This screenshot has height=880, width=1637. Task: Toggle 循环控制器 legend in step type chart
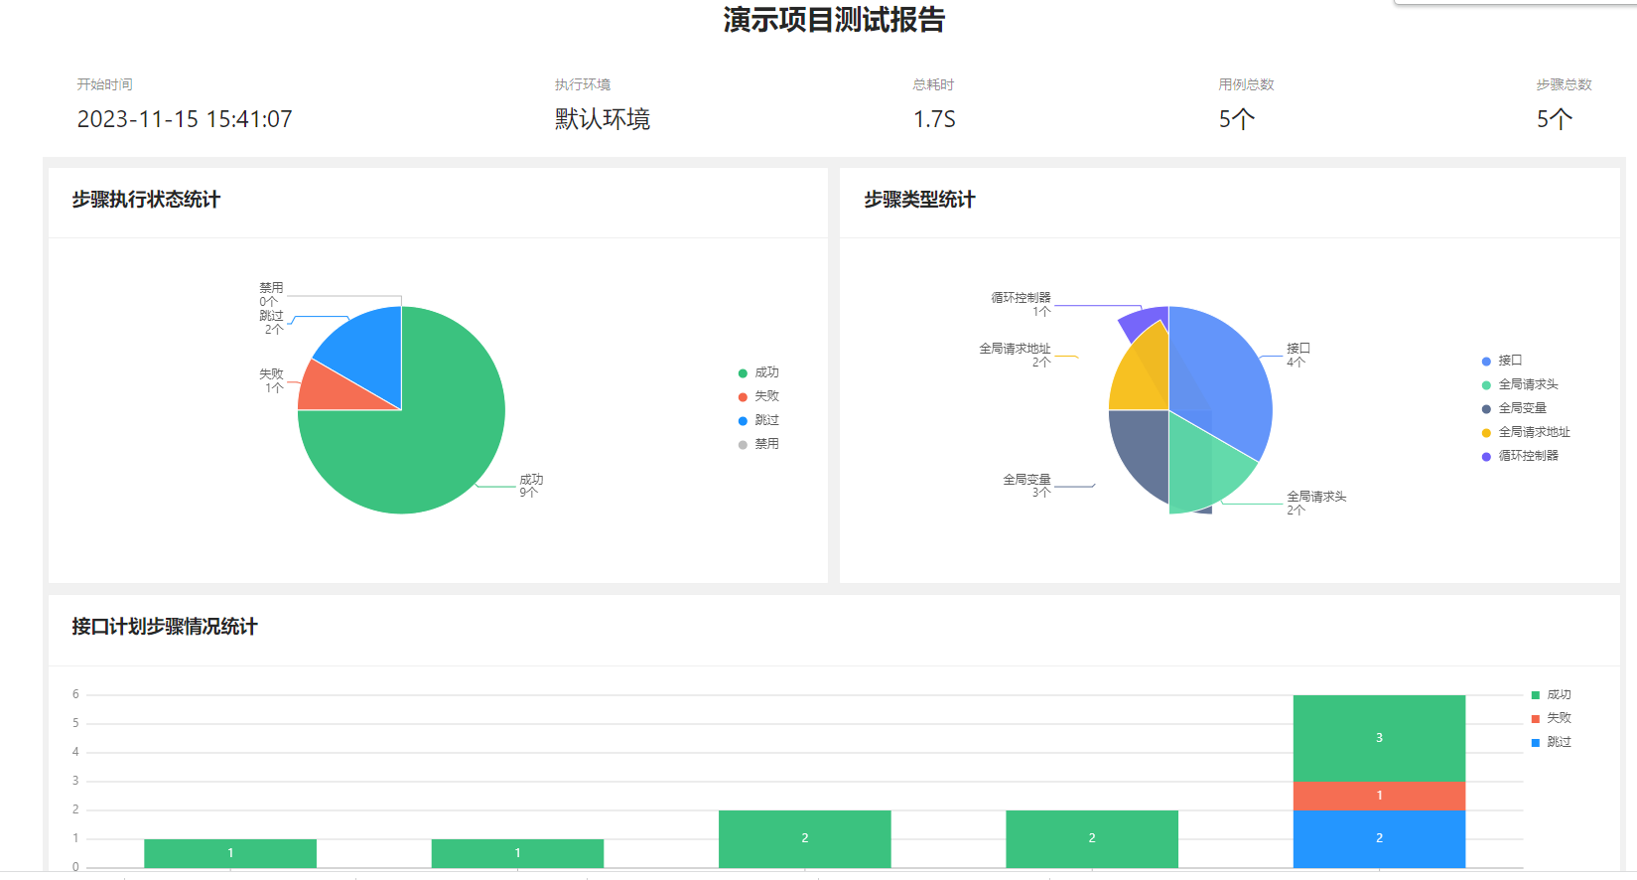coord(1520,456)
